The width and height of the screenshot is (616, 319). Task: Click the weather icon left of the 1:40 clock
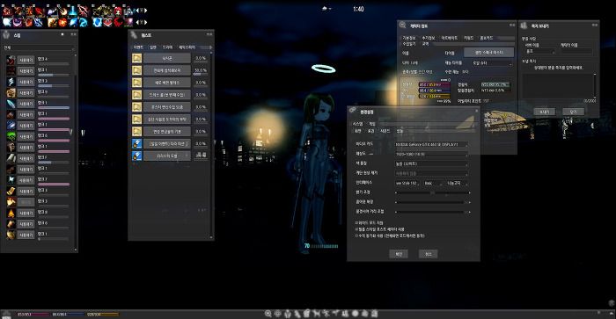(x=326, y=9)
